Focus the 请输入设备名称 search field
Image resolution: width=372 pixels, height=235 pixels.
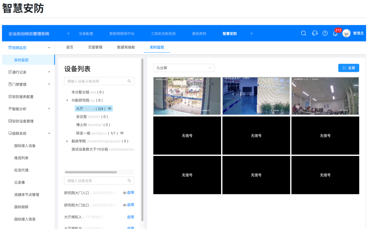point(99,181)
